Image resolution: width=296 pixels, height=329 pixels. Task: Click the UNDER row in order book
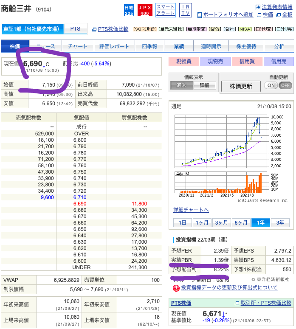click(82, 267)
